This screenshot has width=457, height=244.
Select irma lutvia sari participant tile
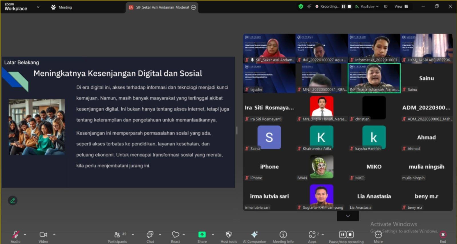(x=269, y=196)
